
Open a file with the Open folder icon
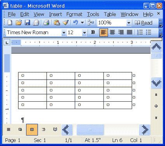coord(19,23)
